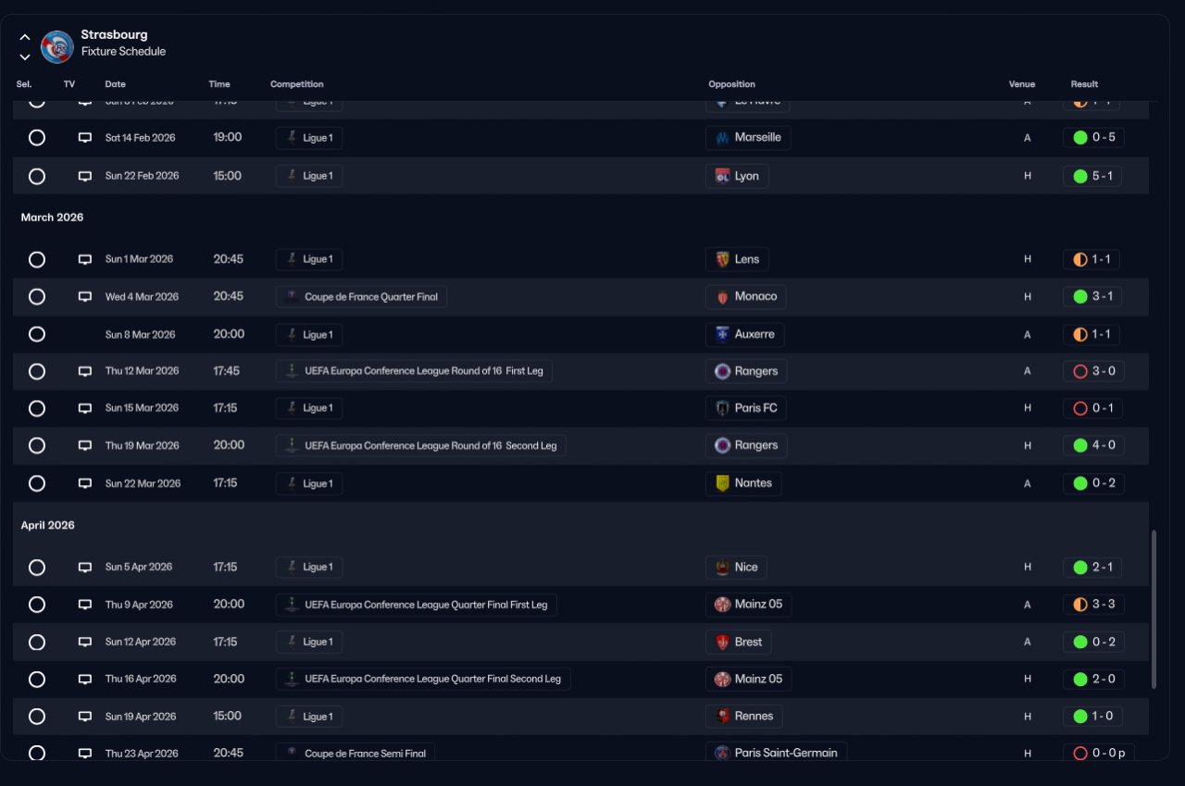Click the TV icon for Nice fixture
Screen dimensions: 1185x786
click(85, 568)
